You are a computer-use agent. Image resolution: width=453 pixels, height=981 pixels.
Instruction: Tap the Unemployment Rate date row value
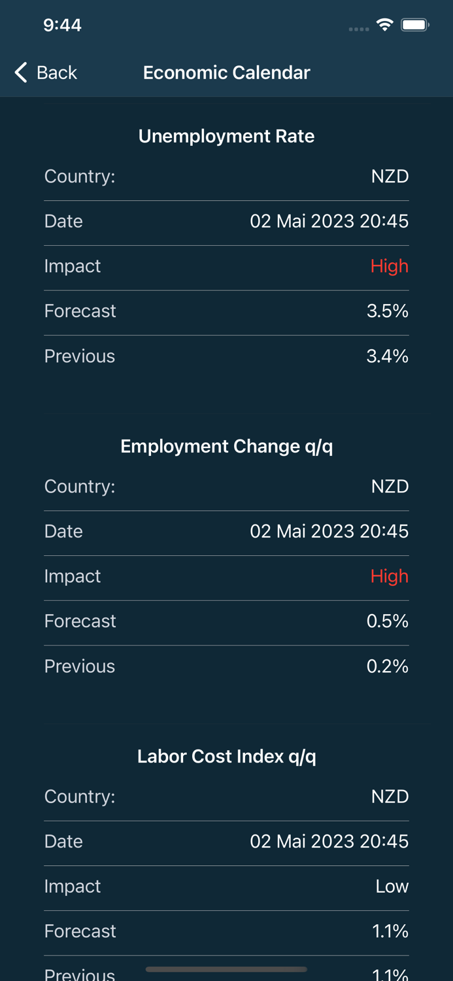point(329,221)
